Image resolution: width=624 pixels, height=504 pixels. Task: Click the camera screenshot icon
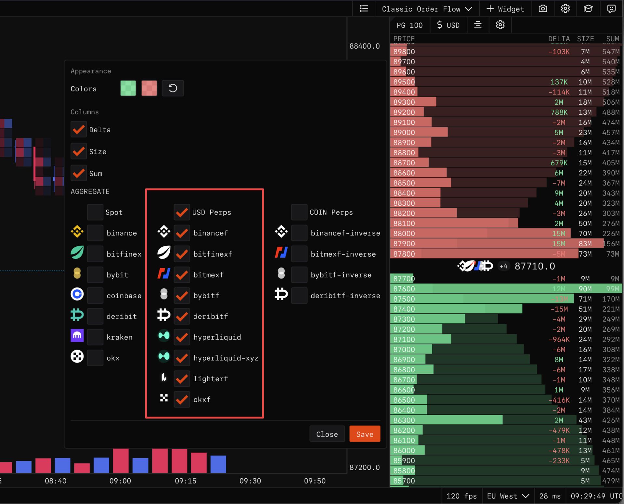tap(543, 9)
